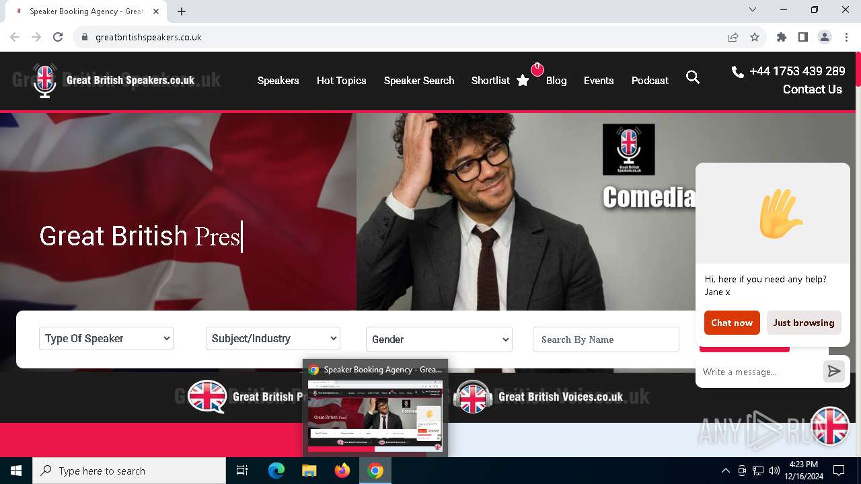
Task: Open the volume control in system tray
Action: (x=774, y=471)
